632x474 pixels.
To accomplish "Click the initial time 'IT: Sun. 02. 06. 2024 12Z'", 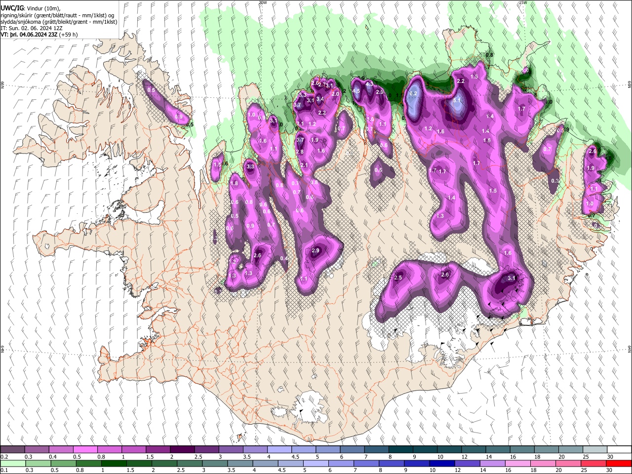I will pos(31,28).
